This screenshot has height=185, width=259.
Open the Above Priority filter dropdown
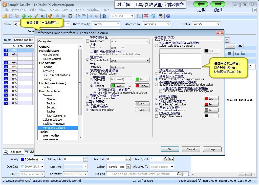click(106, 24)
